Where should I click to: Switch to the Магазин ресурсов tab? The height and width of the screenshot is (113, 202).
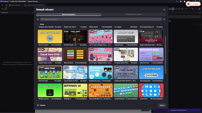point(68,14)
